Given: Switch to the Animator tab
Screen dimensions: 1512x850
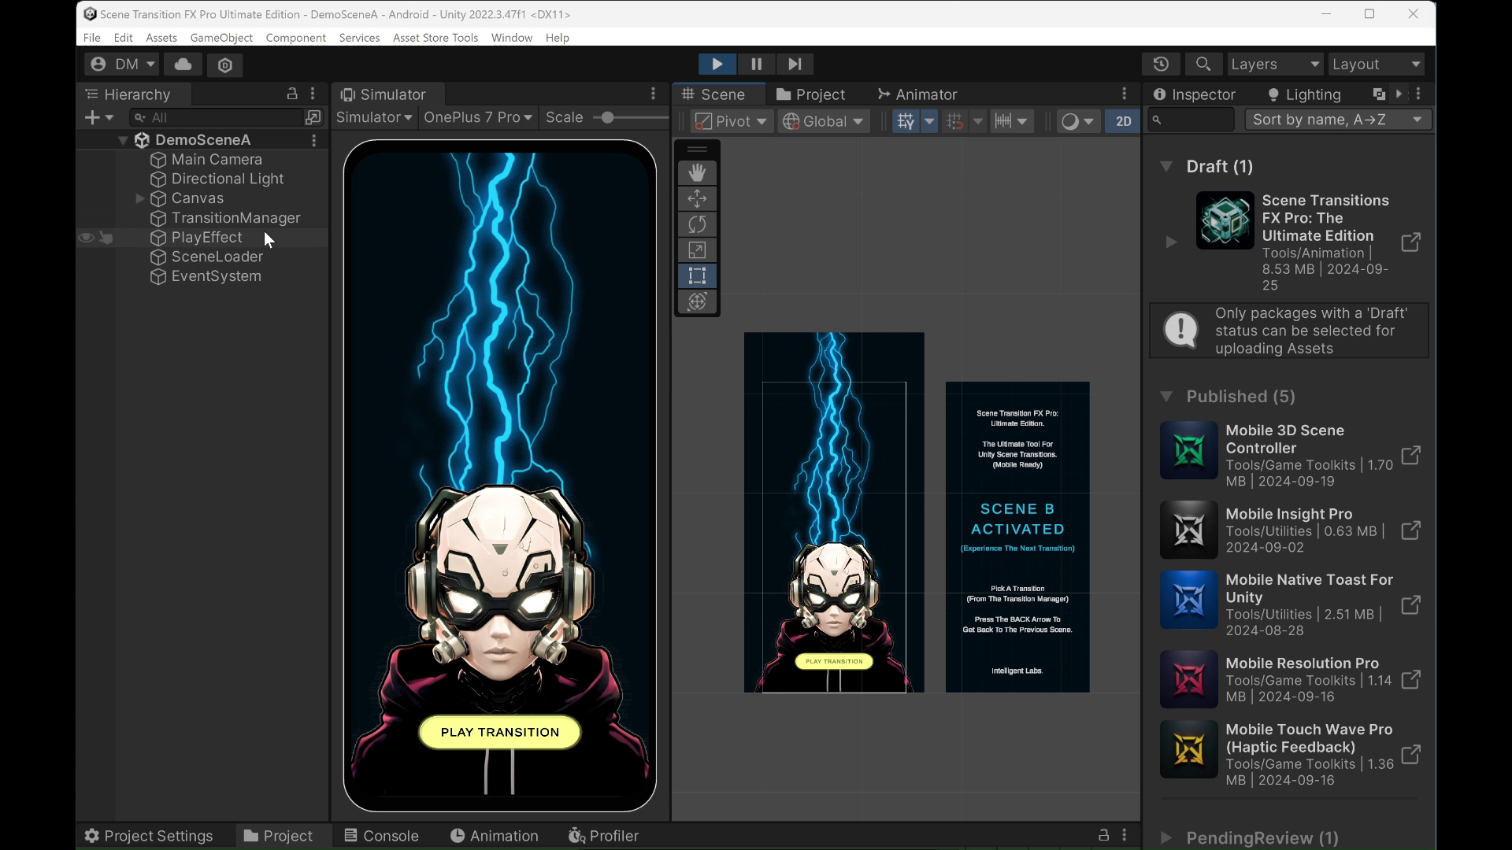Looking at the screenshot, I should click(x=917, y=94).
